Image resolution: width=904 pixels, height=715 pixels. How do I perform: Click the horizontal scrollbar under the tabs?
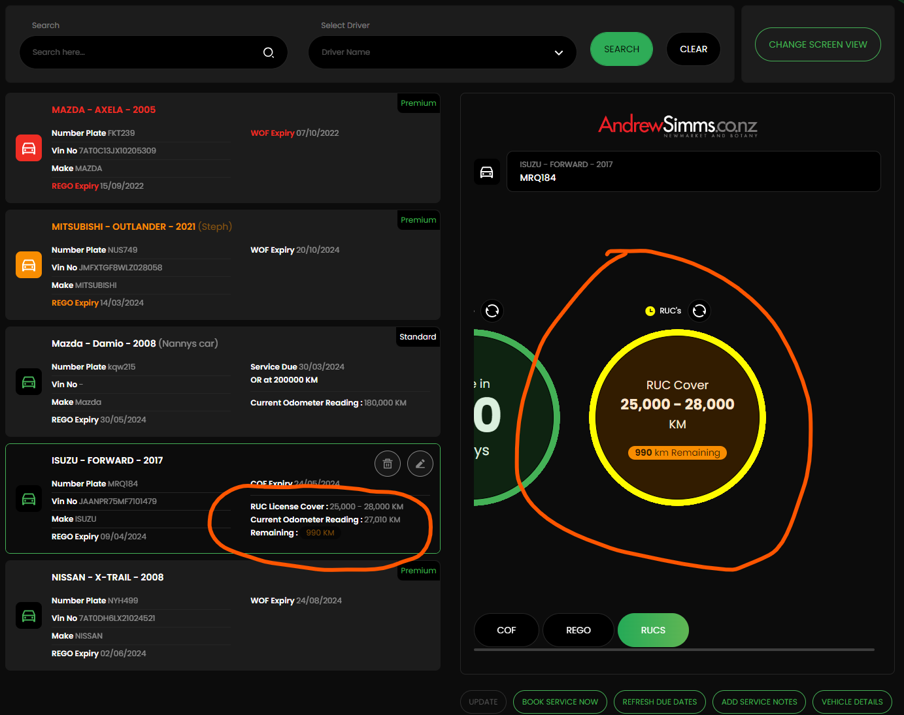(674, 650)
